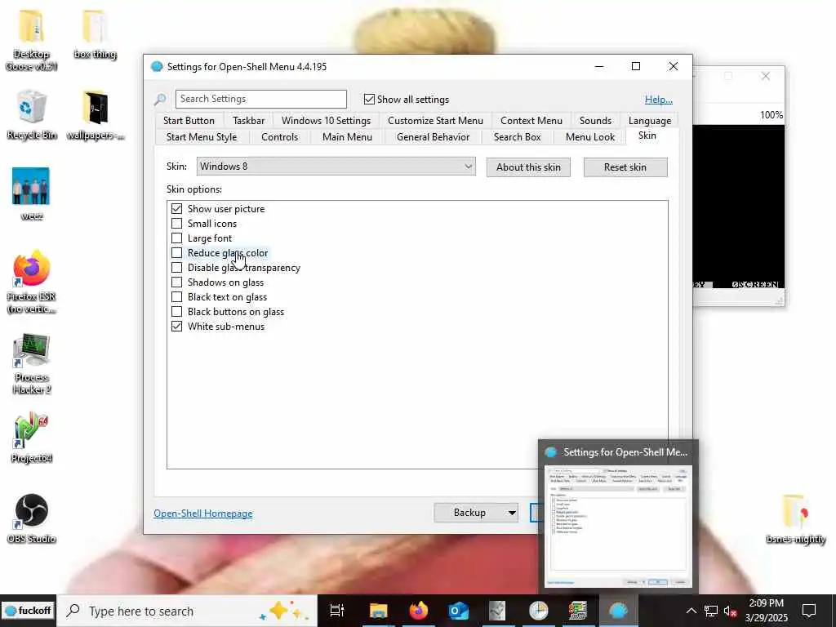This screenshot has height=627, width=836.
Task: Open Outlook from the taskbar
Action: 458,611
